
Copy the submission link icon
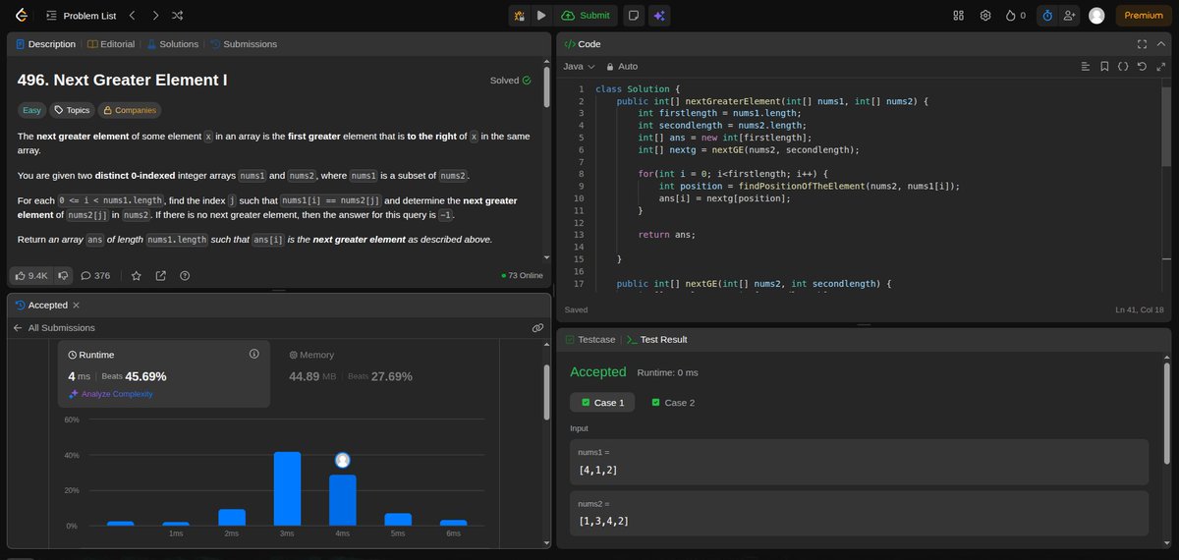[537, 327]
